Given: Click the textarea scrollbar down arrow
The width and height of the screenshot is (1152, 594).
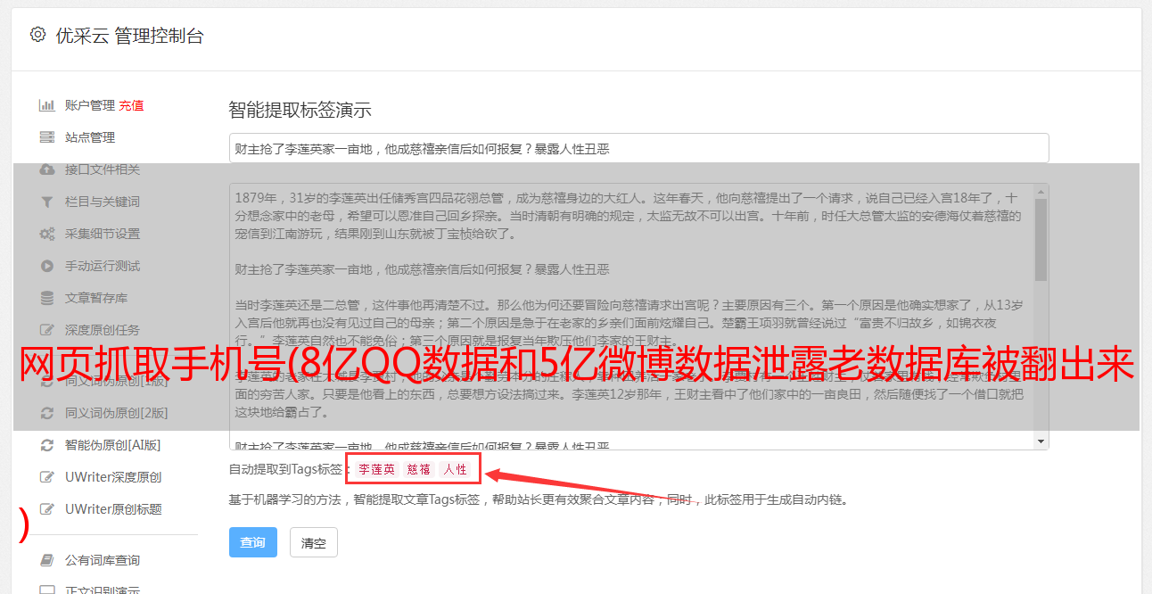Looking at the screenshot, I should click(x=1041, y=442).
